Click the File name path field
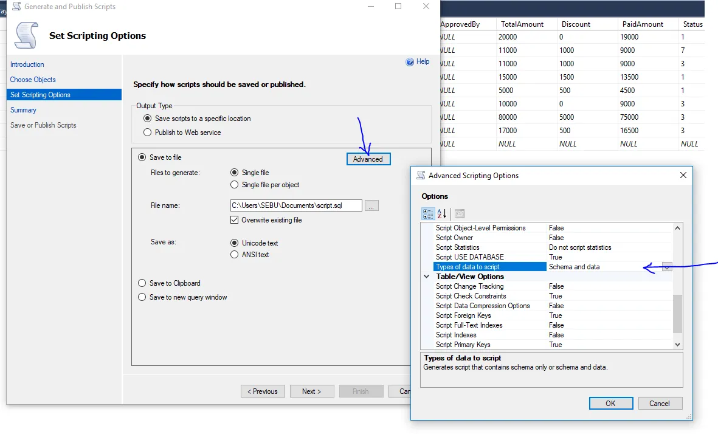The width and height of the screenshot is (718, 434). coord(296,205)
